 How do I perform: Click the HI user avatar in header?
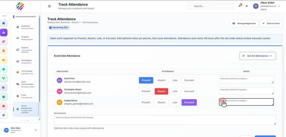pos(256,6)
